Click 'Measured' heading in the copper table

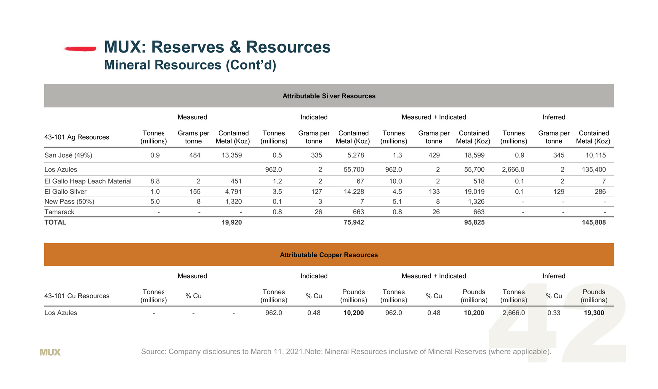(x=192, y=276)
